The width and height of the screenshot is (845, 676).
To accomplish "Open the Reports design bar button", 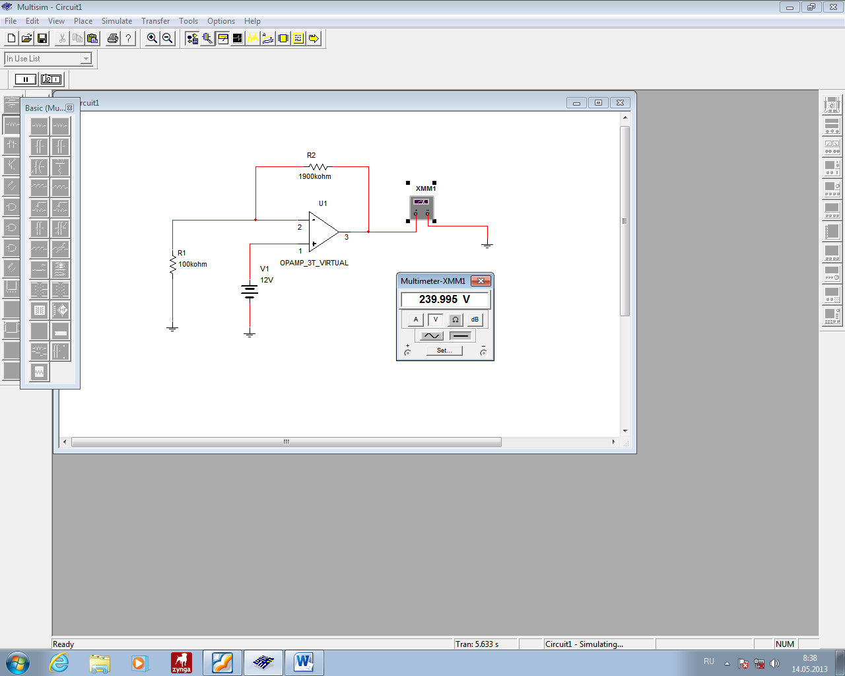I will [x=298, y=38].
